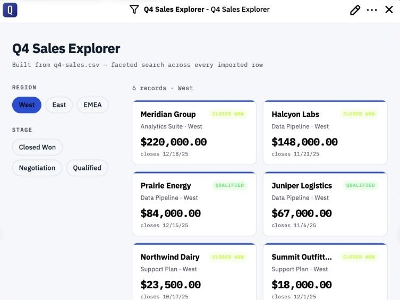Open the three-dot more options menu

click(x=372, y=10)
